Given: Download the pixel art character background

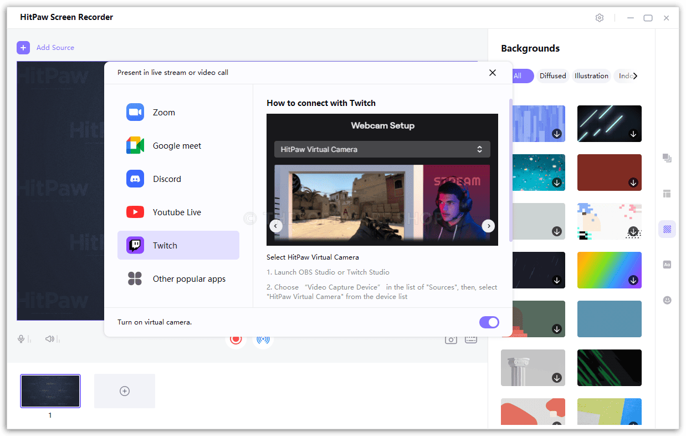Looking at the screenshot, I should tap(633, 231).
